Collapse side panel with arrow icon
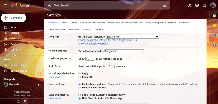The width and height of the screenshot is (218, 104). tap(214, 99)
